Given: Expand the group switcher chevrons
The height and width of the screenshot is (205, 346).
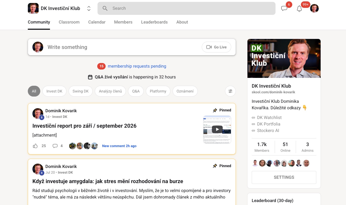Looking at the screenshot, I should [x=89, y=8].
